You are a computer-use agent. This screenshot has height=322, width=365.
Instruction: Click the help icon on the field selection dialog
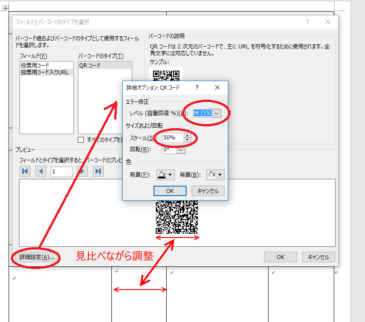coord(307,22)
